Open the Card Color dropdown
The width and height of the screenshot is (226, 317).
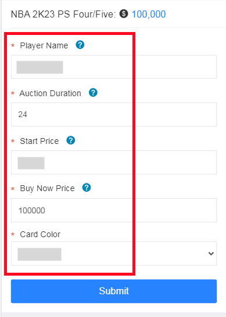[x=114, y=253]
